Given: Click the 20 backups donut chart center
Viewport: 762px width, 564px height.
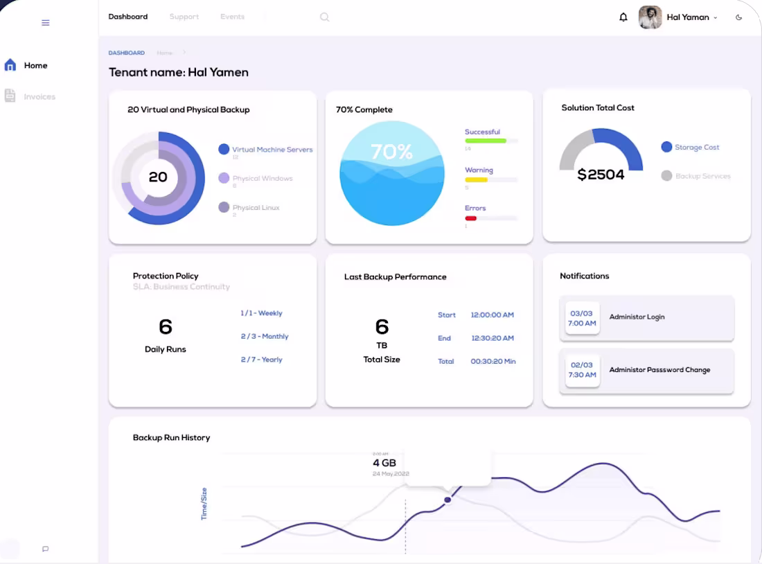Looking at the screenshot, I should (x=158, y=177).
